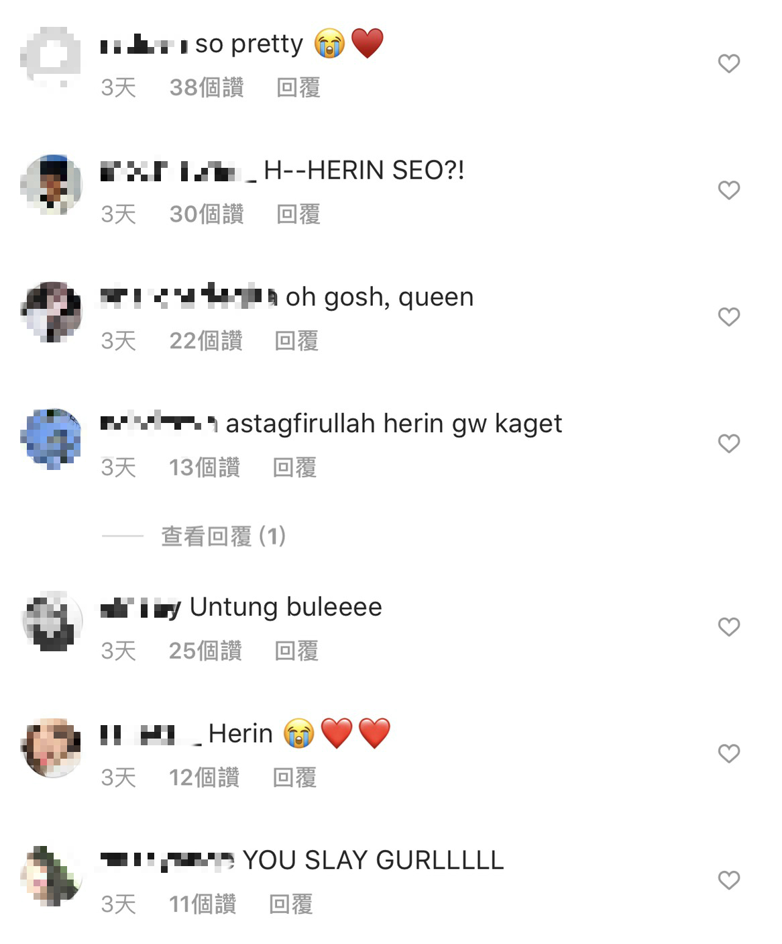Like the "so pretty" comment

(x=728, y=64)
